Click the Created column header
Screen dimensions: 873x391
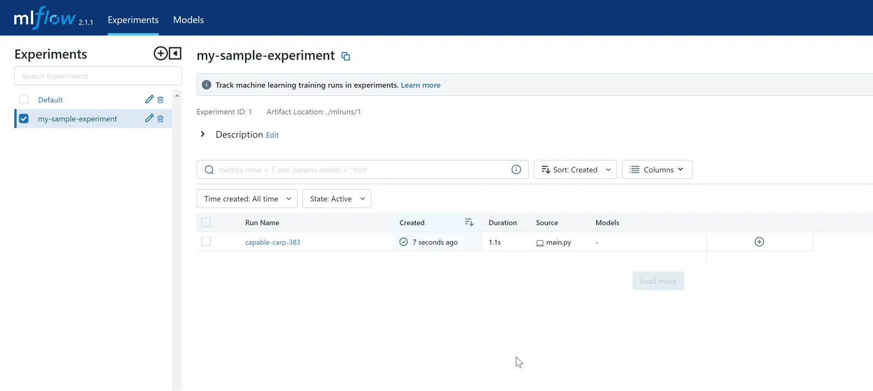[x=412, y=222]
